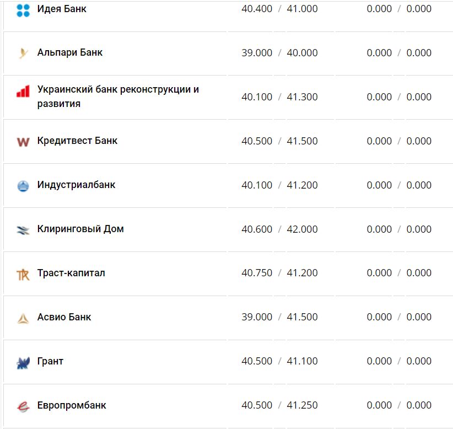Screen dimensions: 453x429
Task: Click the Идея Банк blue dots logo
Action: pos(23,9)
